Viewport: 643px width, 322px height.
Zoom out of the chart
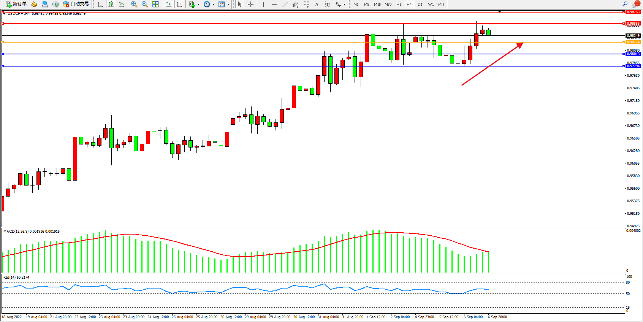(x=145, y=4)
